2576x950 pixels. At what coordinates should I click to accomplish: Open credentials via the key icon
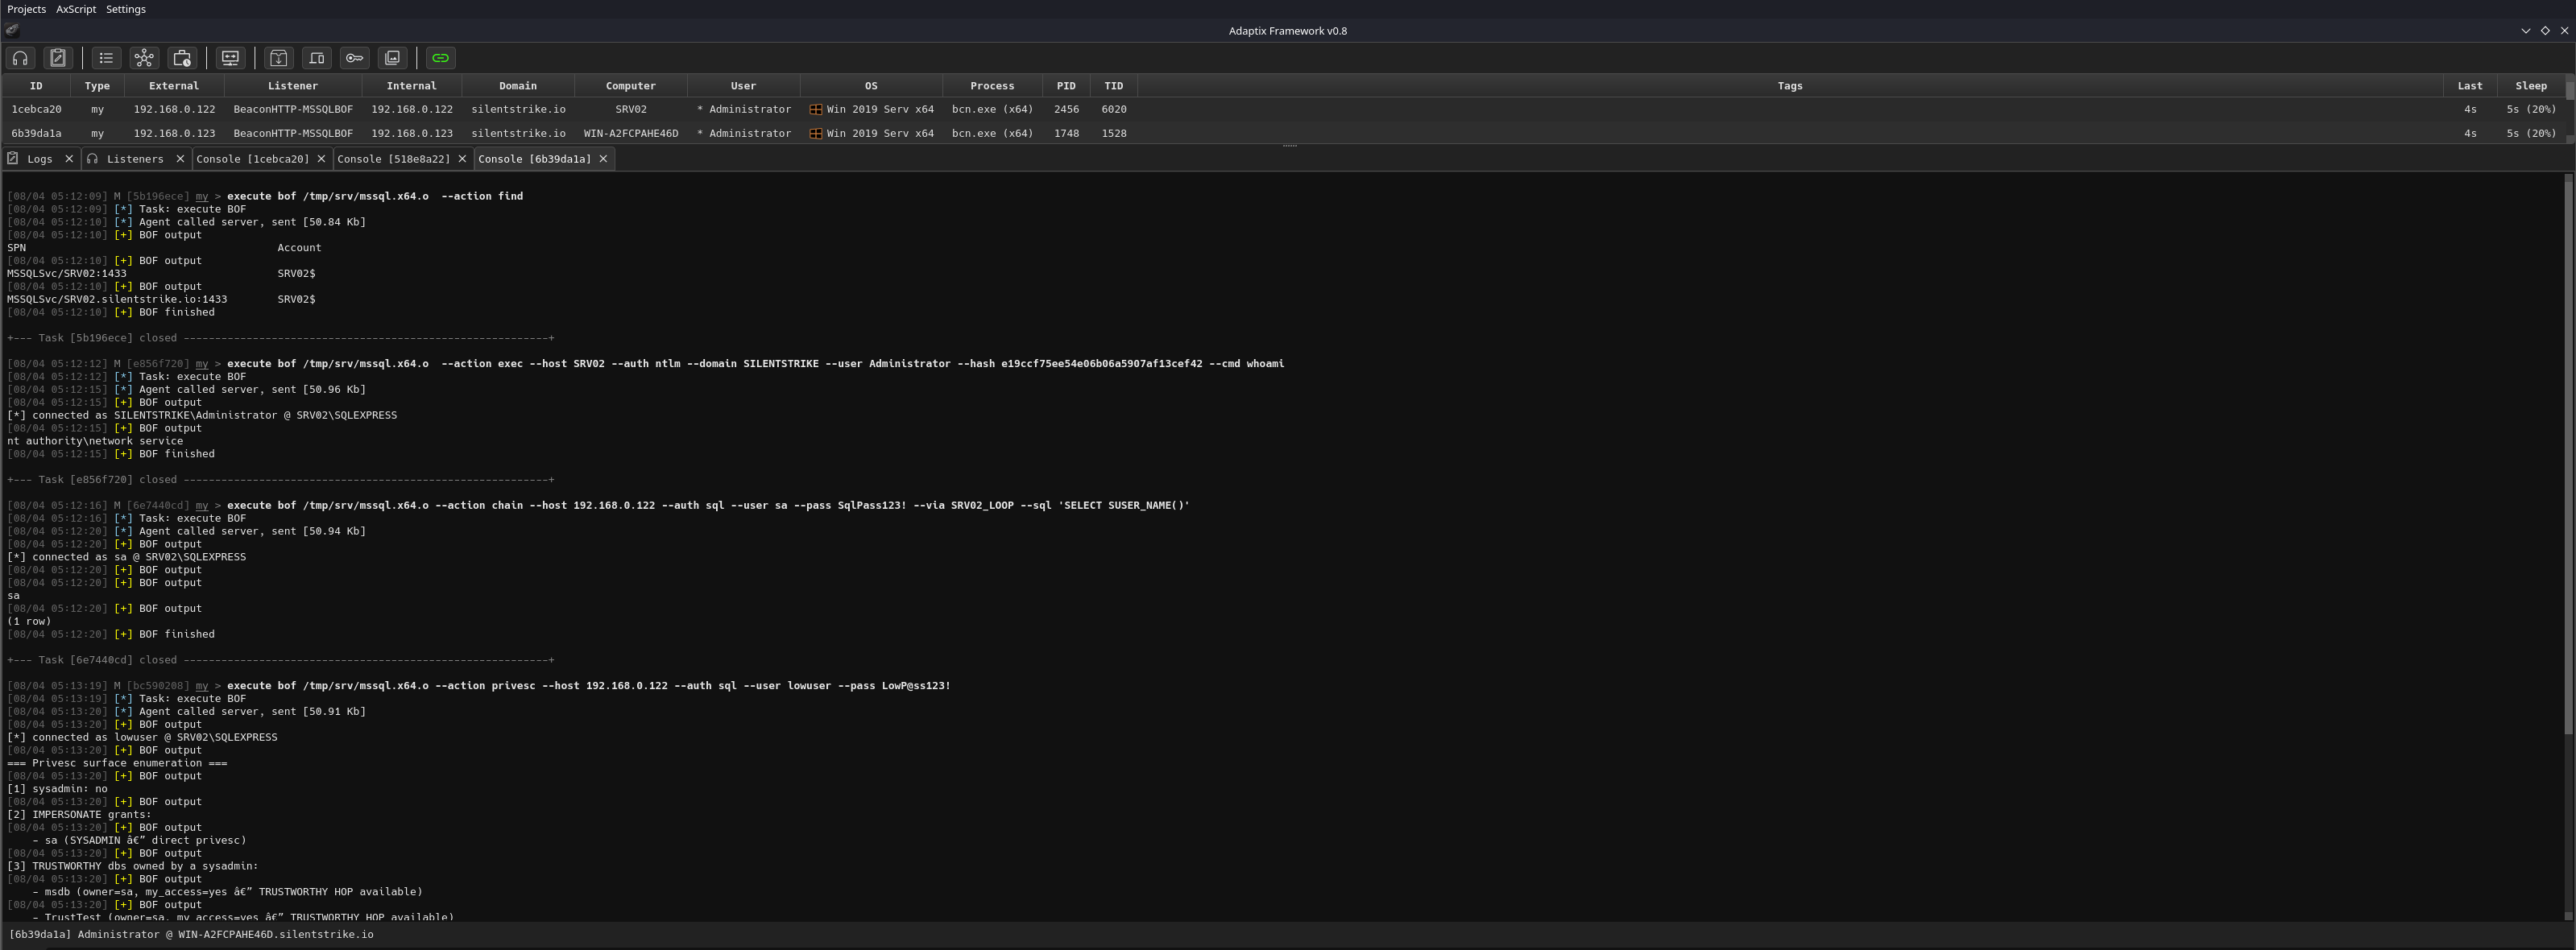click(354, 58)
